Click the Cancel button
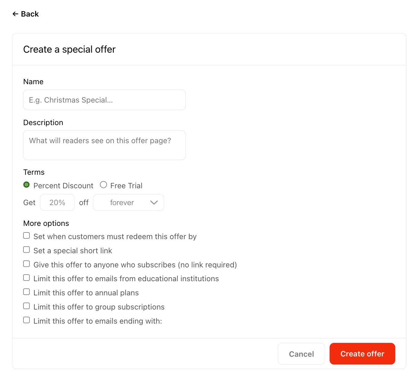 click(x=301, y=354)
